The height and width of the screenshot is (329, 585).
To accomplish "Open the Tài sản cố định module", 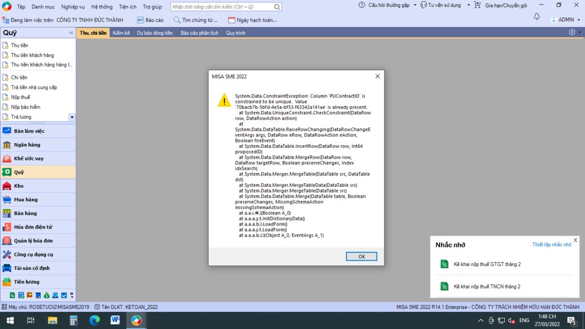I will point(38,268).
